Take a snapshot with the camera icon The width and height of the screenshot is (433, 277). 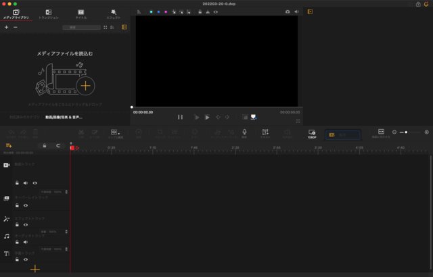[288, 11]
